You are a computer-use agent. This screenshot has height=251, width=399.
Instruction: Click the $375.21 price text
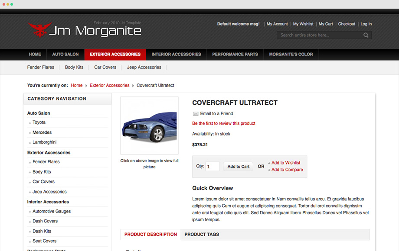[x=200, y=145]
